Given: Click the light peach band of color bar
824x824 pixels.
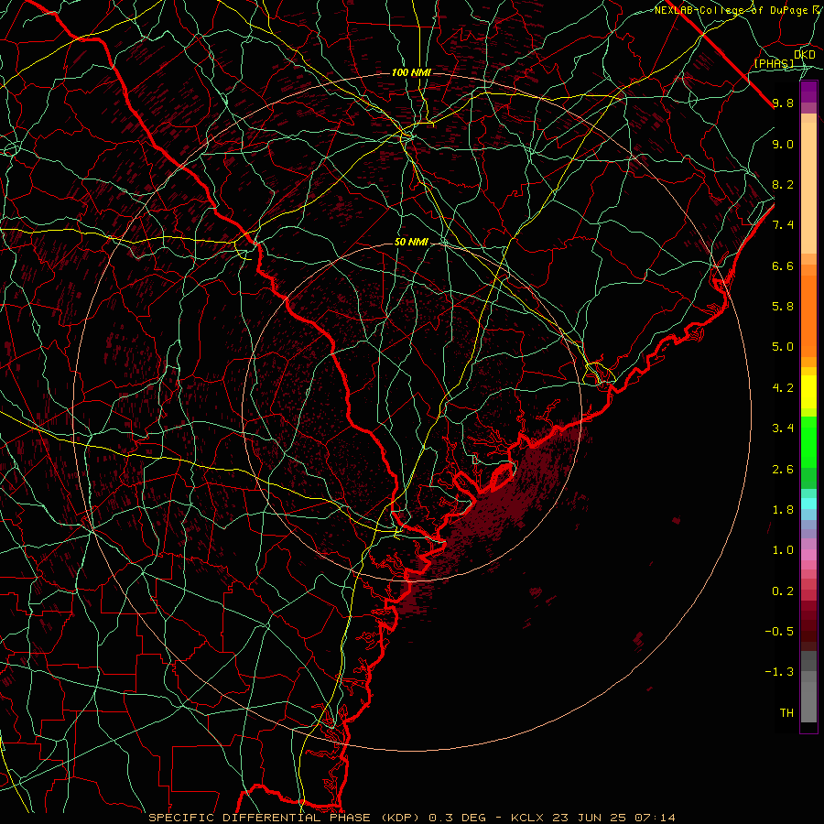Looking at the screenshot, I should click(808, 188).
